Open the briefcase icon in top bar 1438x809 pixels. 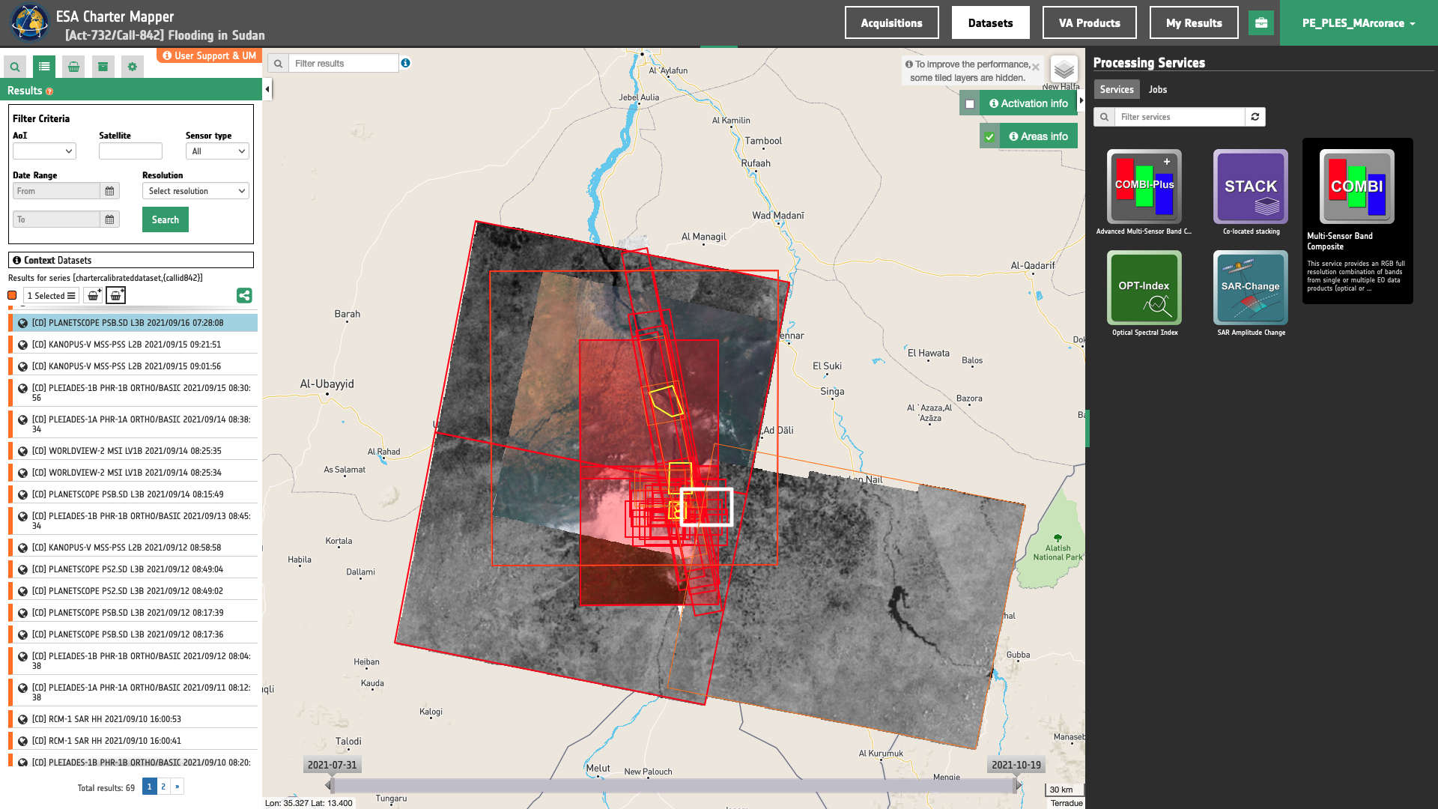click(1261, 23)
